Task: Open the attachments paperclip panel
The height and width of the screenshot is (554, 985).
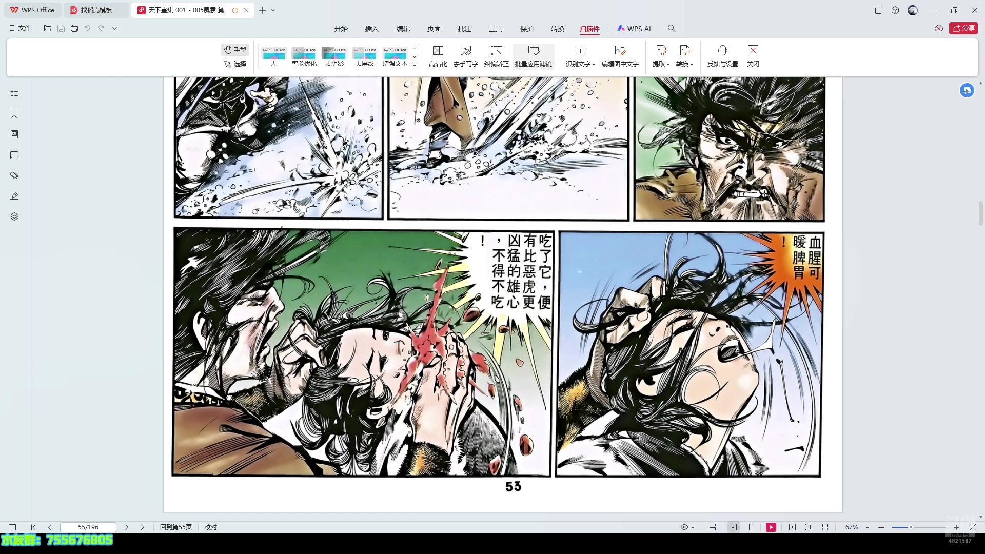Action: pyautogui.click(x=14, y=175)
